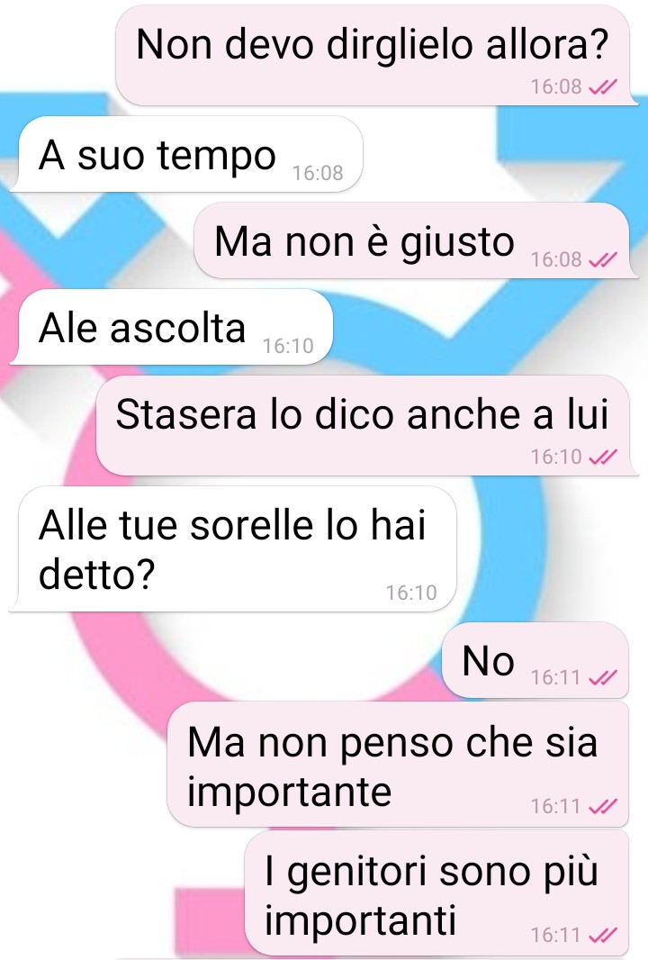Tap the read-receipt checkmarks on "Non devo dirglielo allora?"
Image resolution: width=648 pixels, height=960 pixels.
[x=603, y=87]
